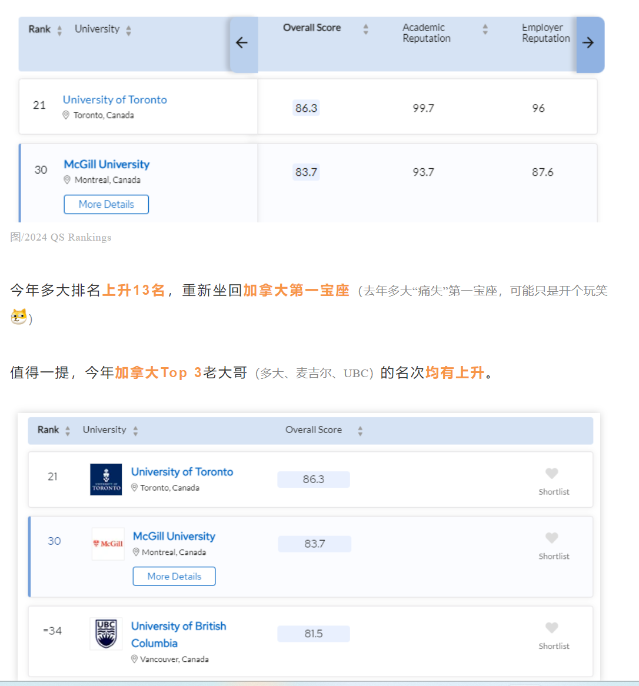This screenshot has width=639, height=686.
Task: Click the UBC crest logo
Action: click(x=106, y=634)
